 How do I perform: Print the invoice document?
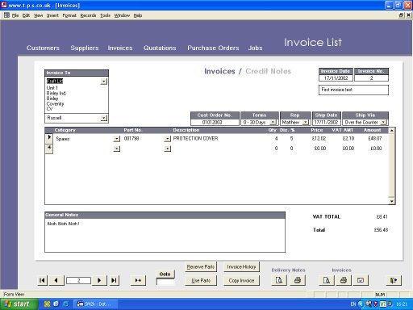(x=344, y=280)
